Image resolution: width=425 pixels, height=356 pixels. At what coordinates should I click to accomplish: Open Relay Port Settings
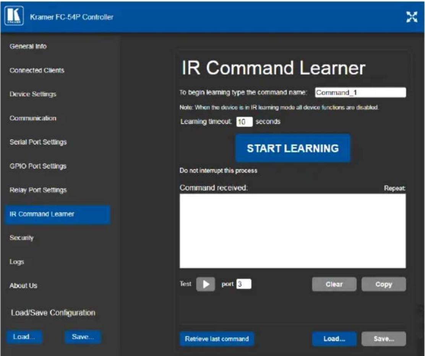point(38,190)
